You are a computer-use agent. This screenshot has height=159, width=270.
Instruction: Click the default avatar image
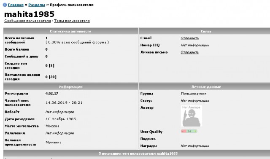pos(192,116)
